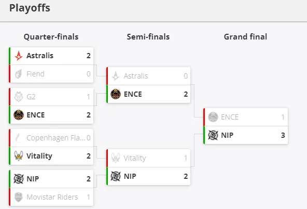The height and width of the screenshot is (209, 307).
Task: Open Movistar Riders team link
Action: 52,197
